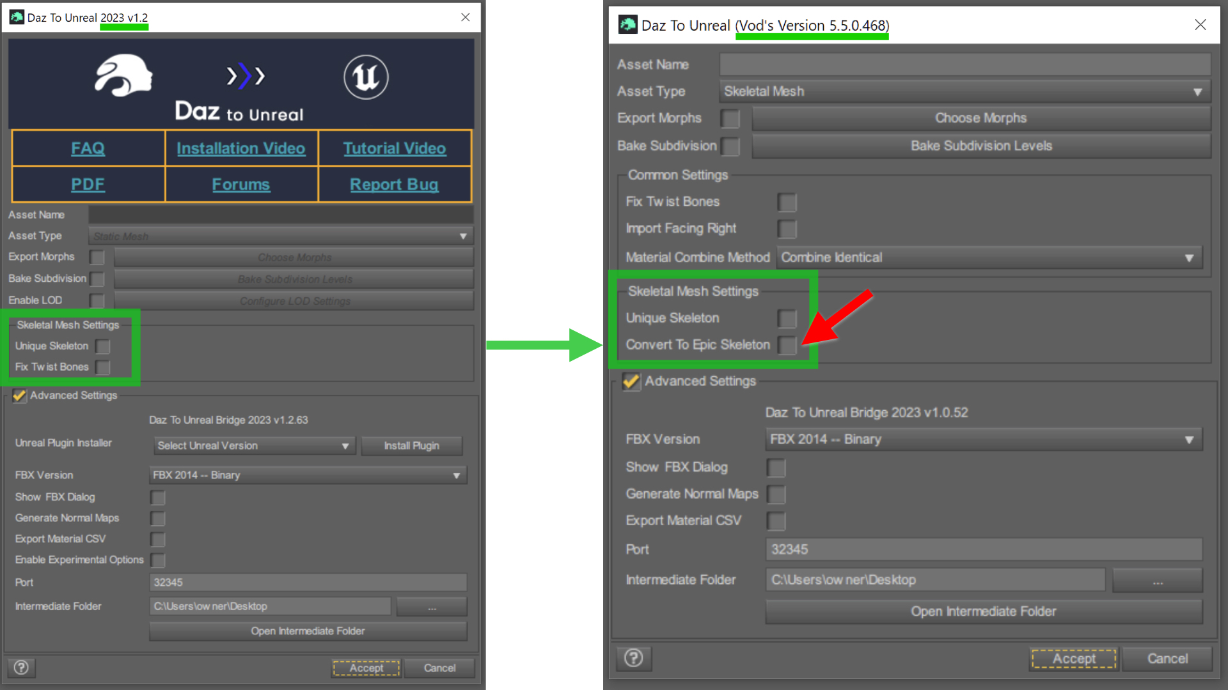Open the FAQ link

click(x=88, y=148)
